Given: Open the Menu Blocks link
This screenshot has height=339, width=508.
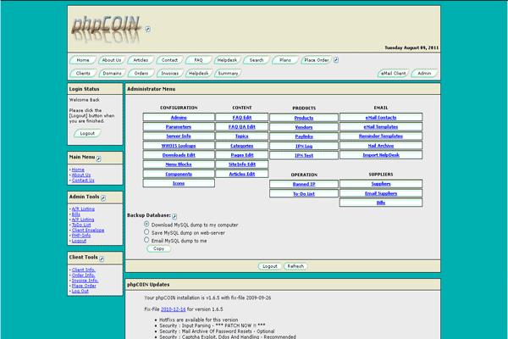Looking at the screenshot, I should (179, 164).
